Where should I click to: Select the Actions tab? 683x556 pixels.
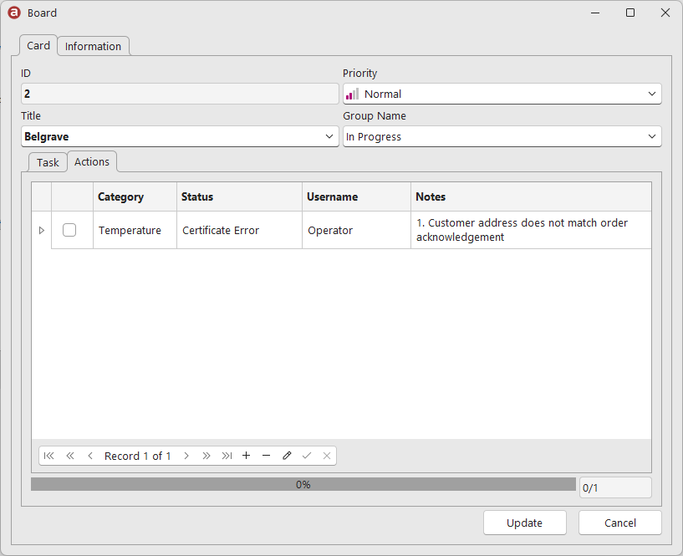pyautogui.click(x=92, y=161)
